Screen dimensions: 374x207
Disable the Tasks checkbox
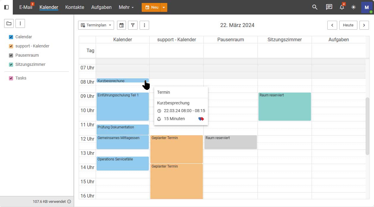pyautogui.click(x=11, y=78)
